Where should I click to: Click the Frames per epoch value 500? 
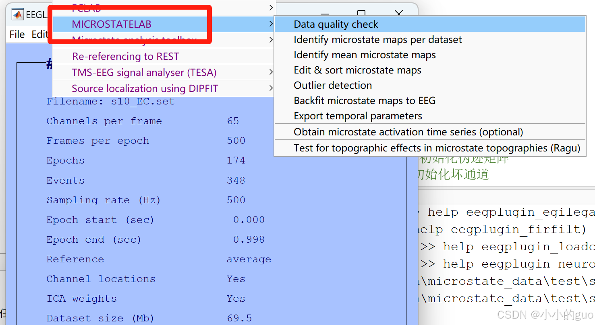point(236,141)
